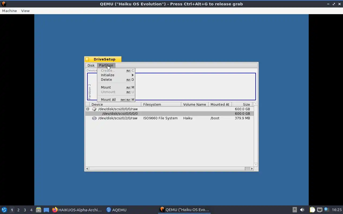343x214 pixels.
Task: Collapse the /dev/disk/scsi/0/0/0/raw tree node
Action: 88,109
